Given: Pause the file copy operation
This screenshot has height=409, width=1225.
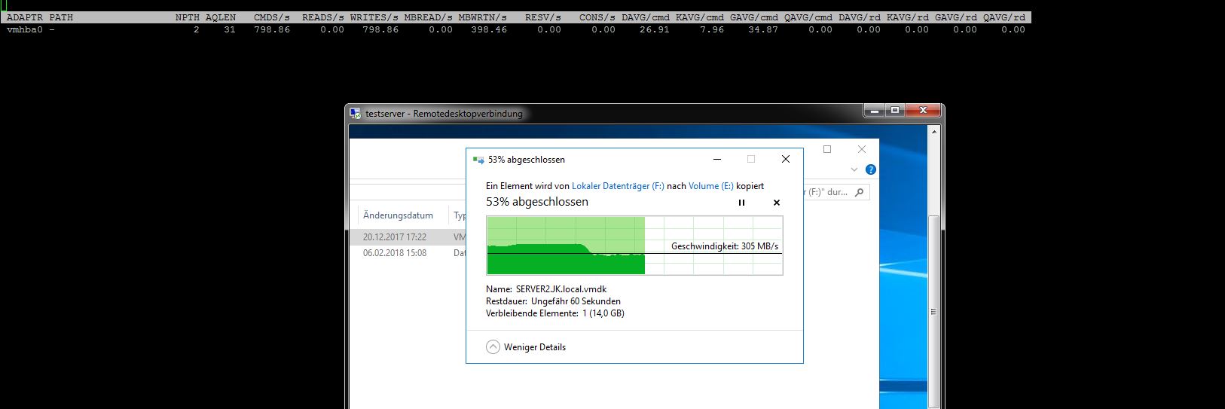Looking at the screenshot, I should tap(741, 203).
